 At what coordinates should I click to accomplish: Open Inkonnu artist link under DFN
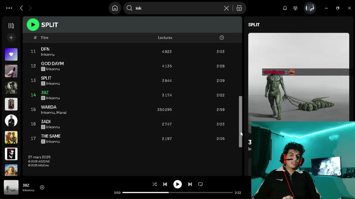click(x=48, y=54)
